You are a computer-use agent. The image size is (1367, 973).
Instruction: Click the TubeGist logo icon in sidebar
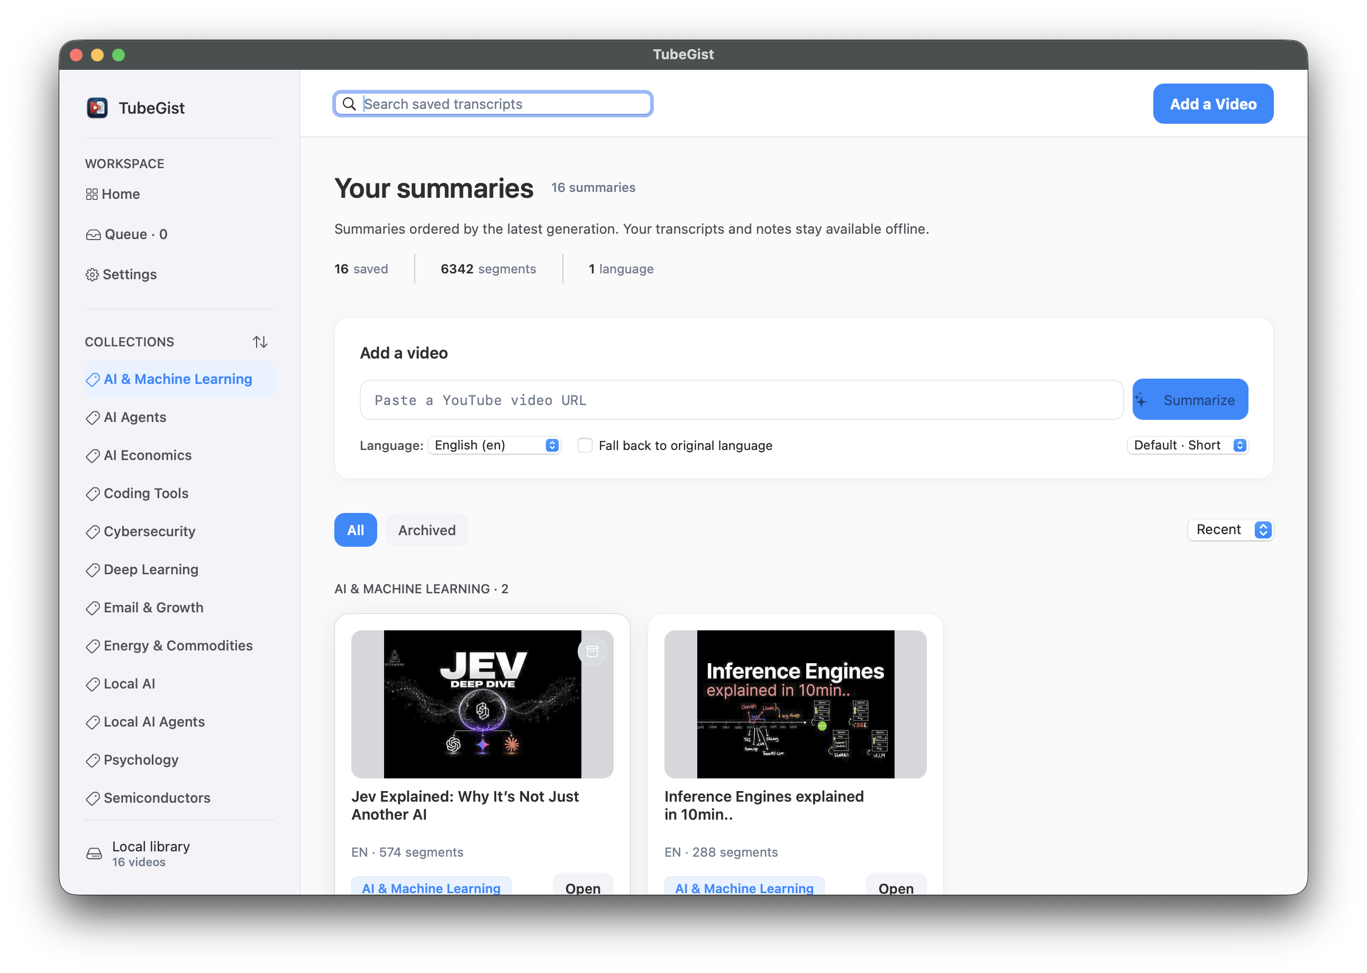[x=97, y=108]
